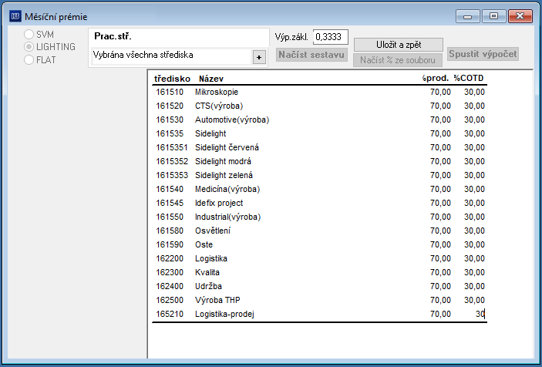
Task: Click center code 162500
Action: 170,300
